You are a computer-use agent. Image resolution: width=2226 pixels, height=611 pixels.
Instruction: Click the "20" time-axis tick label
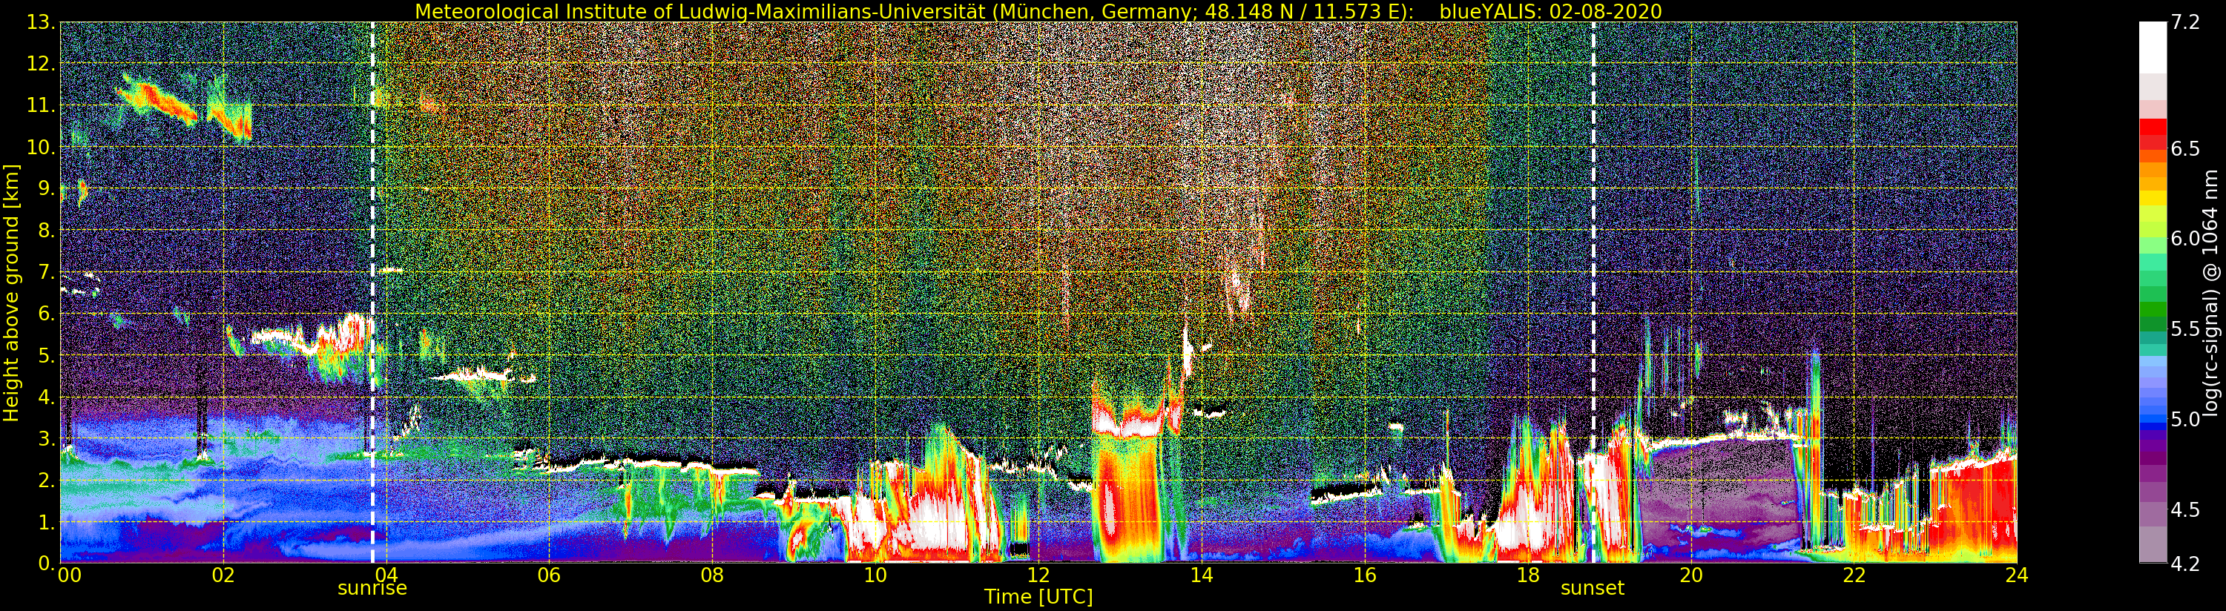point(1690,575)
